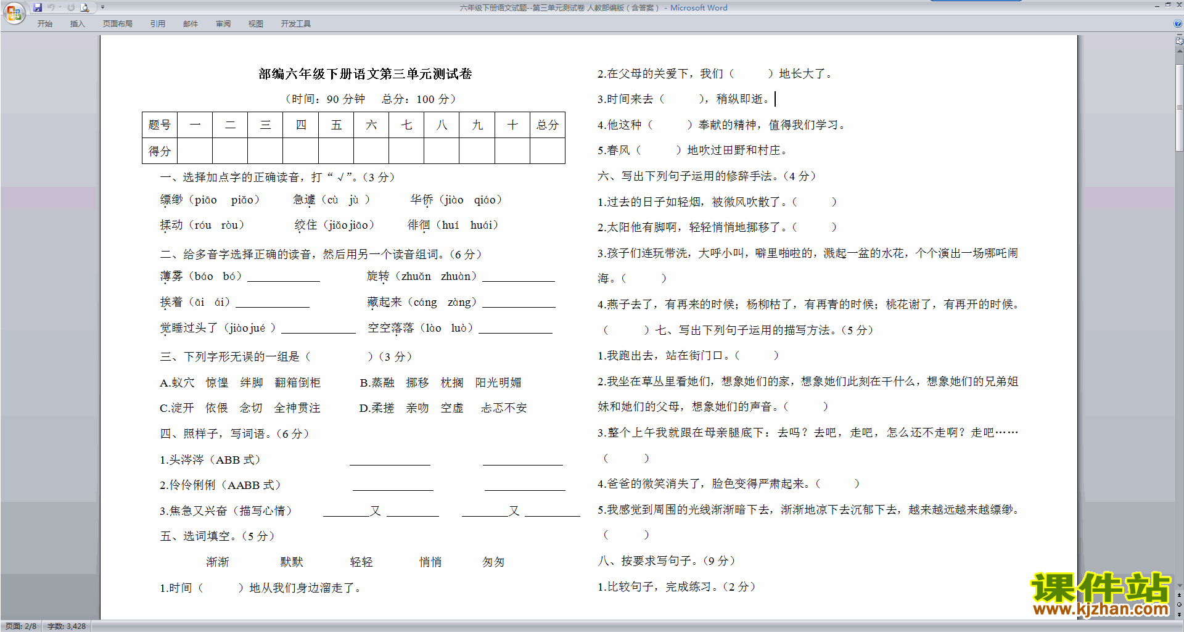Viewport: 1184px width, 632px height.
Task: Click the word 徘徊 pinyin item
Action: click(453, 225)
